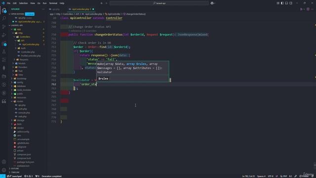Click the errors and warnings status indicator

coord(29,176)
